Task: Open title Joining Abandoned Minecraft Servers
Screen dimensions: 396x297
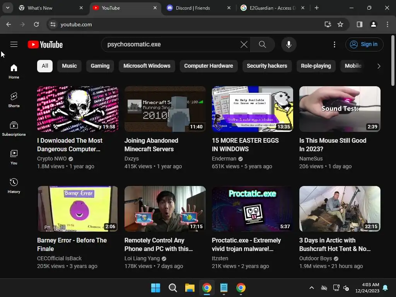Action: tap(151, 145)
